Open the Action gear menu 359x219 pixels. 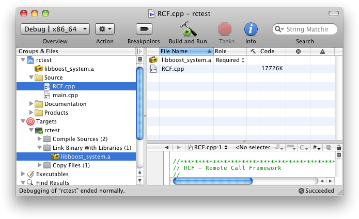click(x=105, y=29)
